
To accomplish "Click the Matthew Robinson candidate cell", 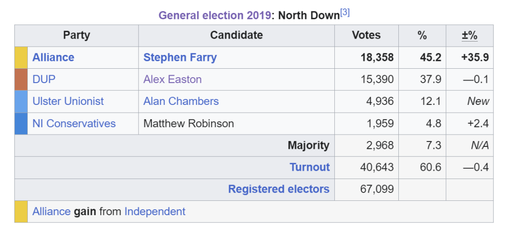I will tap(237, 124).
